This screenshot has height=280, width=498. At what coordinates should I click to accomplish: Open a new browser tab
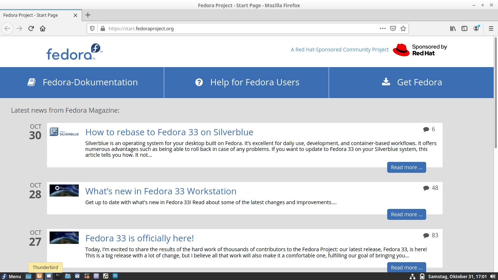88,15
